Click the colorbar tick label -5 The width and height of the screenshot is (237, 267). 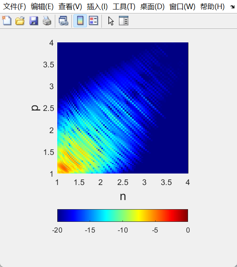tap(155, 230)
